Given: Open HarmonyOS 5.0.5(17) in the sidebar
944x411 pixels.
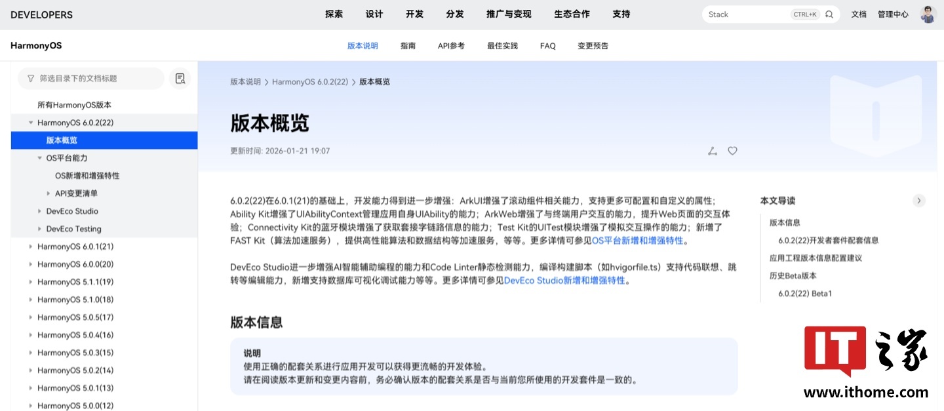Looking at the screenshot, I should point(75,317).
